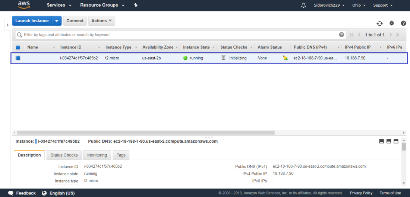Click the table horizontal scrollbar
This screenshot has height=197, width=410.
click(x=146, y=133)
